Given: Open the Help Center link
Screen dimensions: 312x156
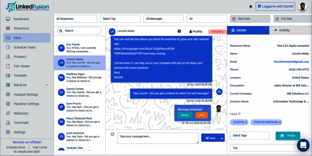Looking at the screenshot, I should tap(40, 147).
